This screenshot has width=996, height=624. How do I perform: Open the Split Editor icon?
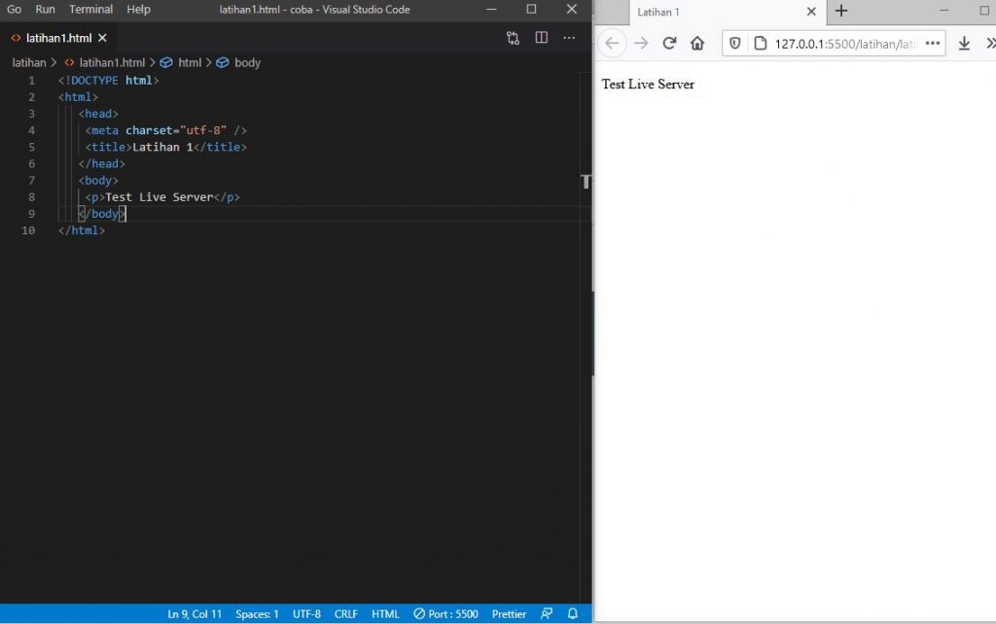tap(541, 36)
